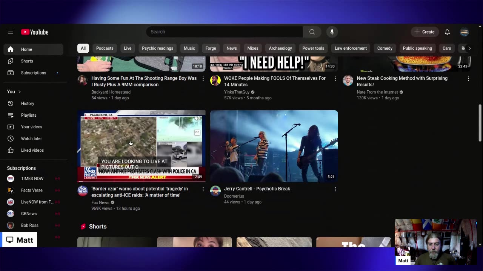
Task: Filter feed by Comedy chip
Action: pyautogui.click(x=385, y=48)
